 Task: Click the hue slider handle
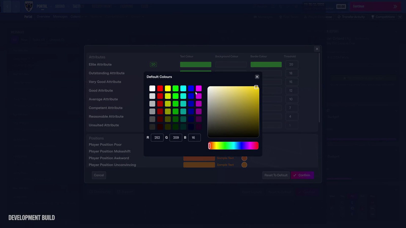(210, 146)
